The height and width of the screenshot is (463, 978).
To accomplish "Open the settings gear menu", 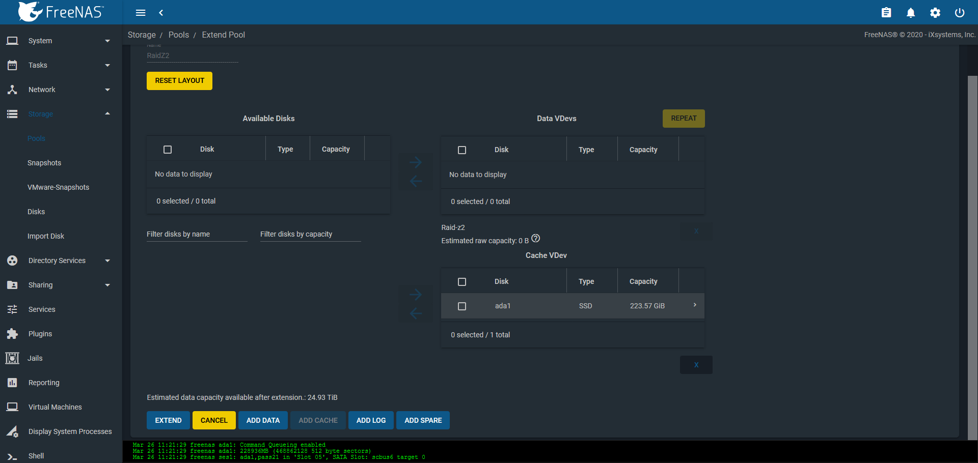I will (935, 13).
